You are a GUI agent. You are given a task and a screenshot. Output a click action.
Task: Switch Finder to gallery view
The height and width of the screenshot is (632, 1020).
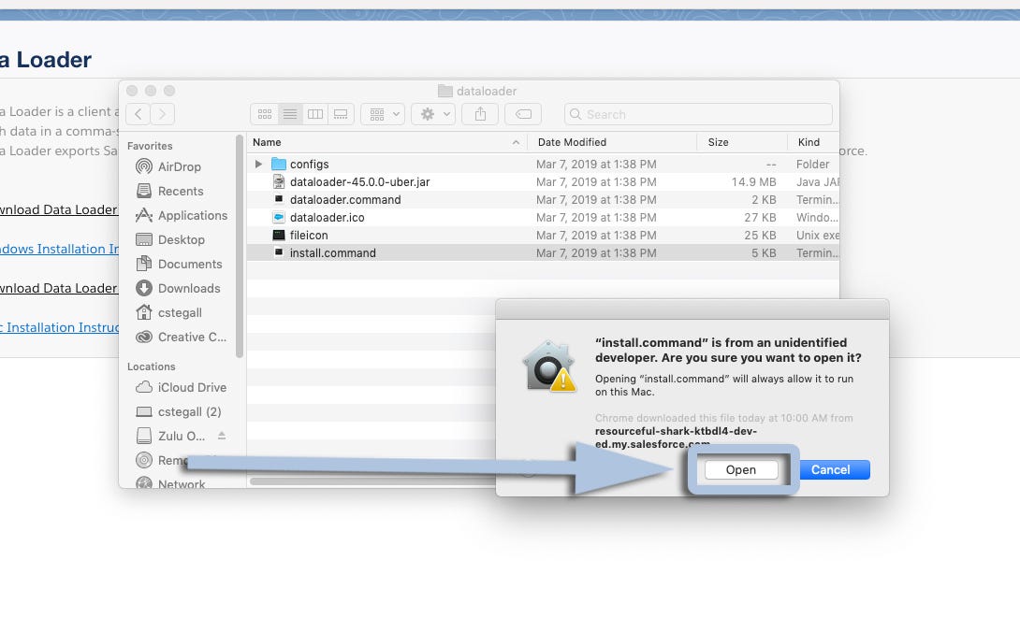[341, 114]
